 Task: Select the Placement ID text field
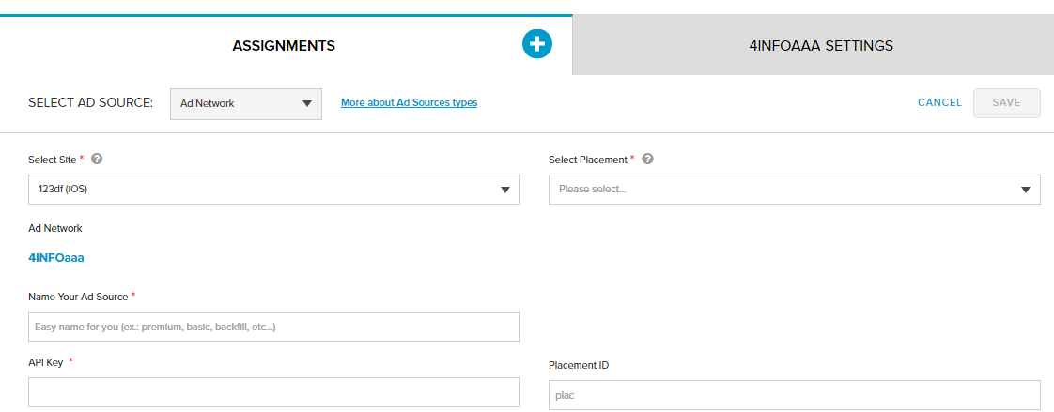[x=794, y=395]
